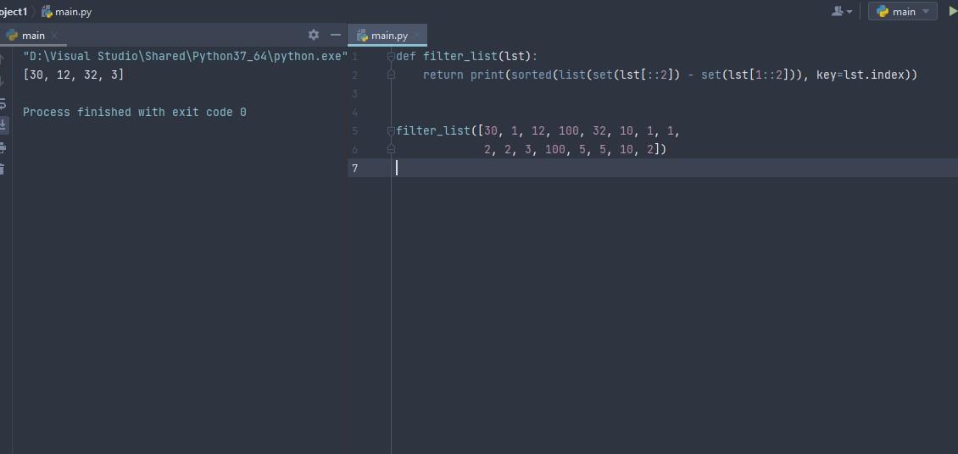Click the python.exe path link
This screenshot has height=454, width=958.
coord(185,57)
